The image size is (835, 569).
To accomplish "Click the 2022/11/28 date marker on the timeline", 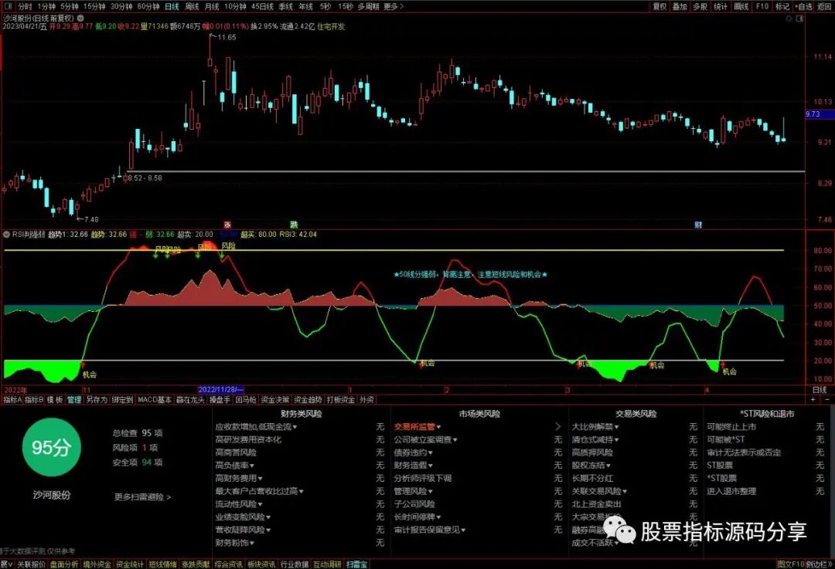I will click(221, 390).
